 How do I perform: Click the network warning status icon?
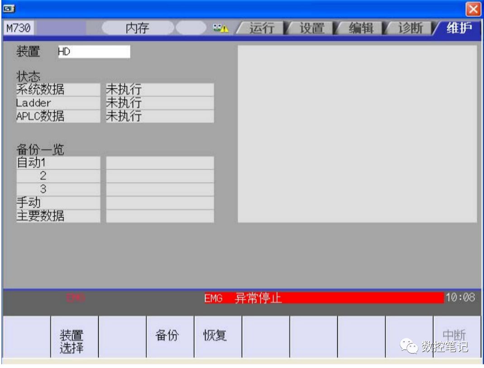click(220, 28)
